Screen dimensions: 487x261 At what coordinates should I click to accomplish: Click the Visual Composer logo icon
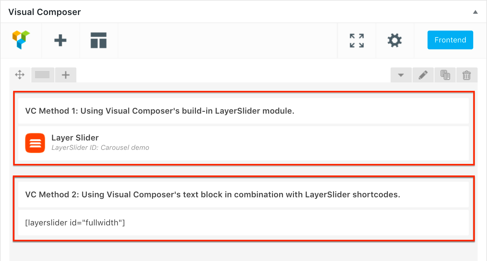(21, 40)
